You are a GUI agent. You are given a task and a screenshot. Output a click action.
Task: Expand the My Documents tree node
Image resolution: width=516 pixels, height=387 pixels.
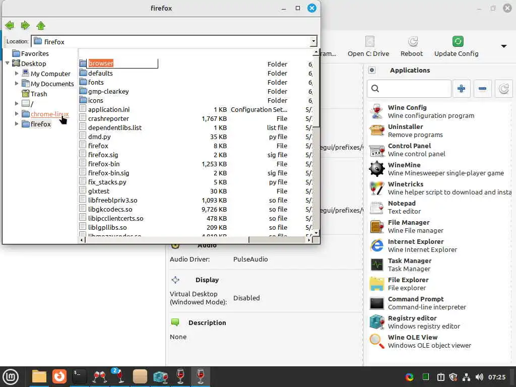point(17,84)
